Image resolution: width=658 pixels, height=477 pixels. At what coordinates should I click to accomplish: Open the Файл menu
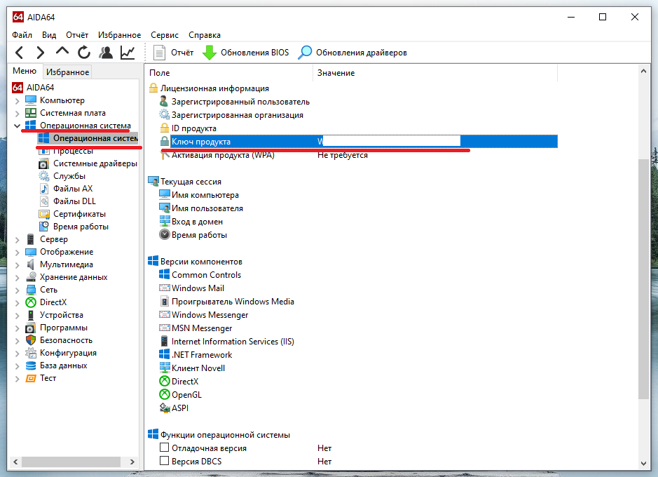coord(22,35)
